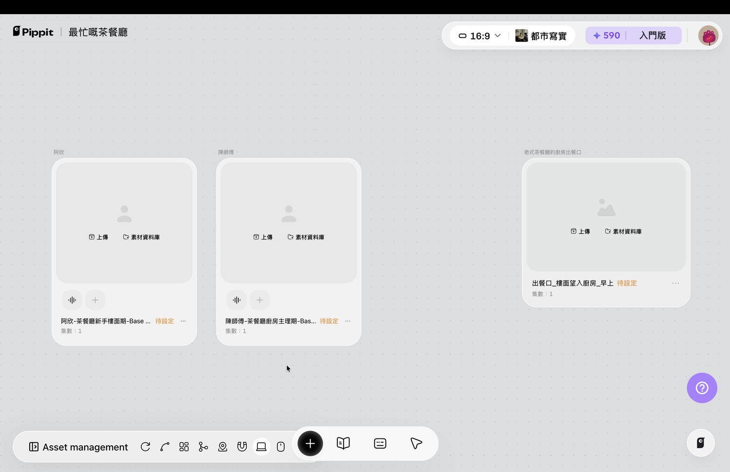The image size is (730, 472).
Task: Click the project title 最忙嘅茶餐廳
Action: tap(98, 32)
